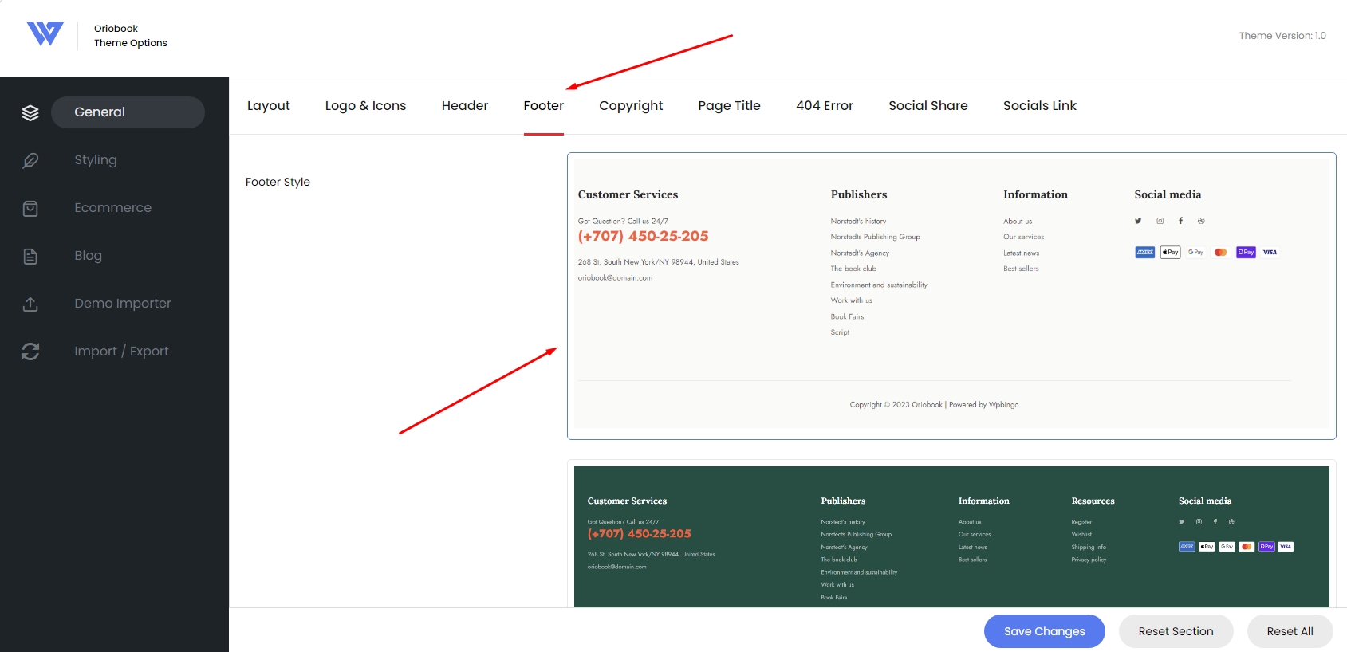
Task: Open the Styling section
Action: click(x=96, y=160)
